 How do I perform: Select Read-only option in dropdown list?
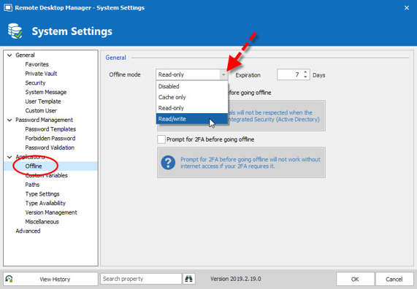click(x=192, y=108)
